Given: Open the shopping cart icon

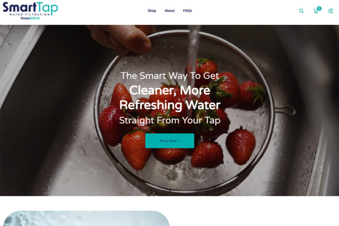Looking at the screenshot, I should click(316, 11).
